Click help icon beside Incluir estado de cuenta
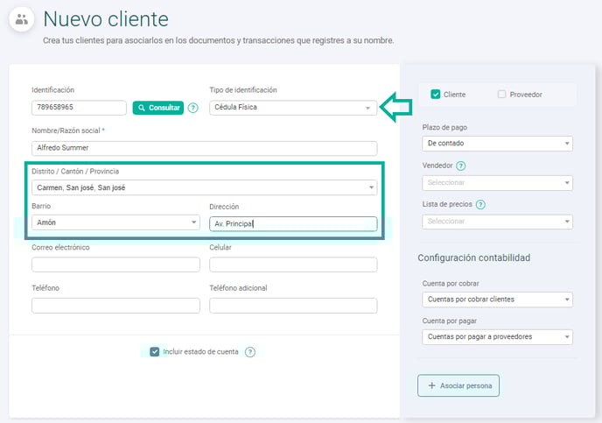 [x=250, y=352]
